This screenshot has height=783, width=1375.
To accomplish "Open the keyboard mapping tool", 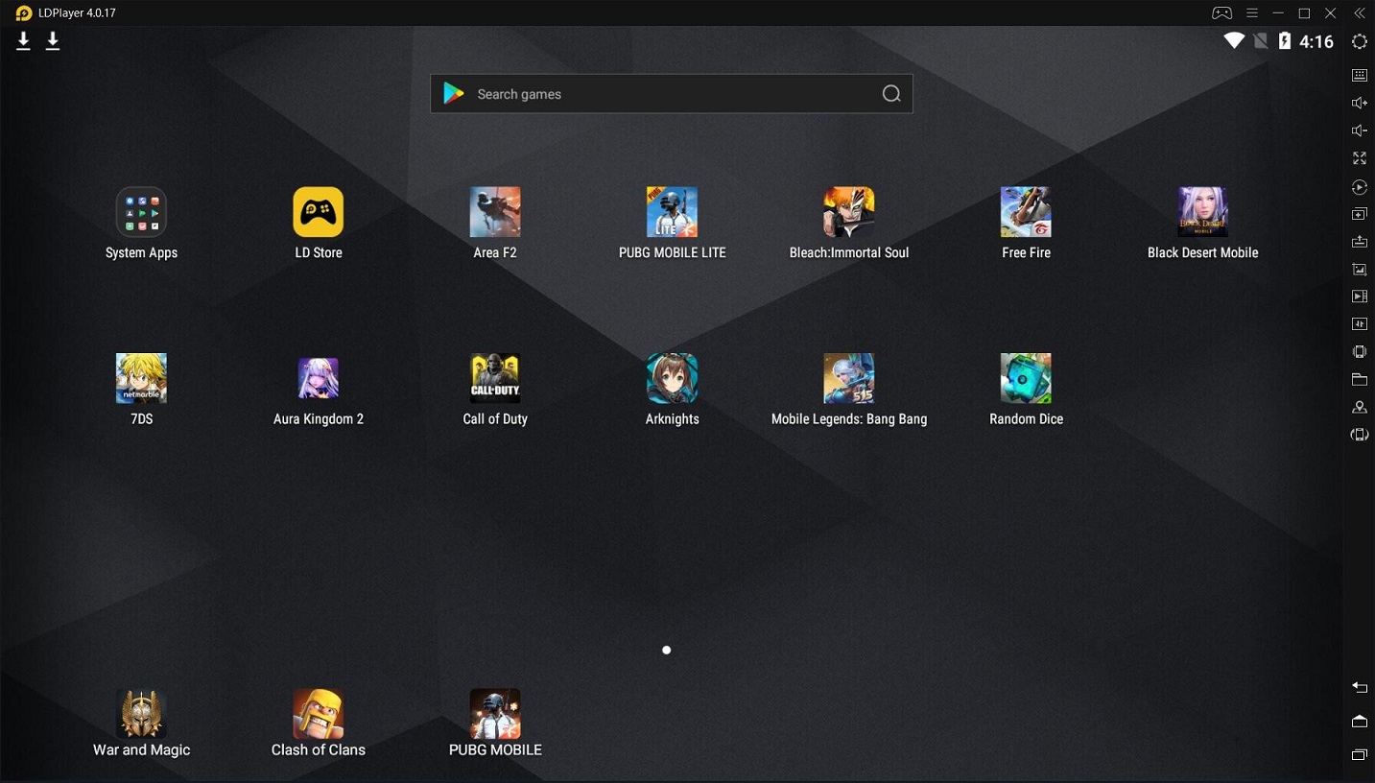I will [x=1360, y=75].
